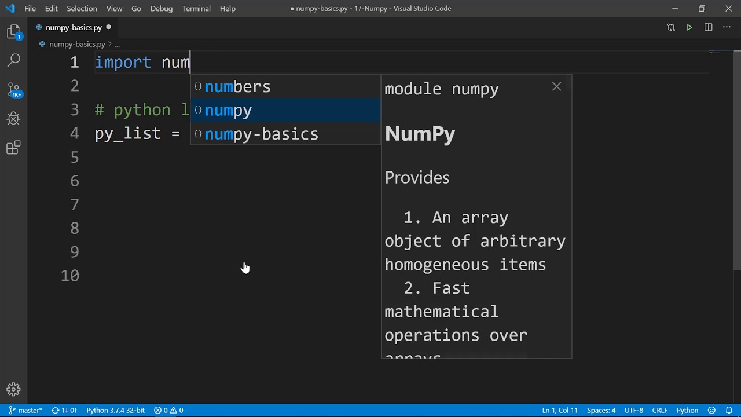Open the Debug menu
The height and width of the screenshot is (417, 741).
click(162, 8)
